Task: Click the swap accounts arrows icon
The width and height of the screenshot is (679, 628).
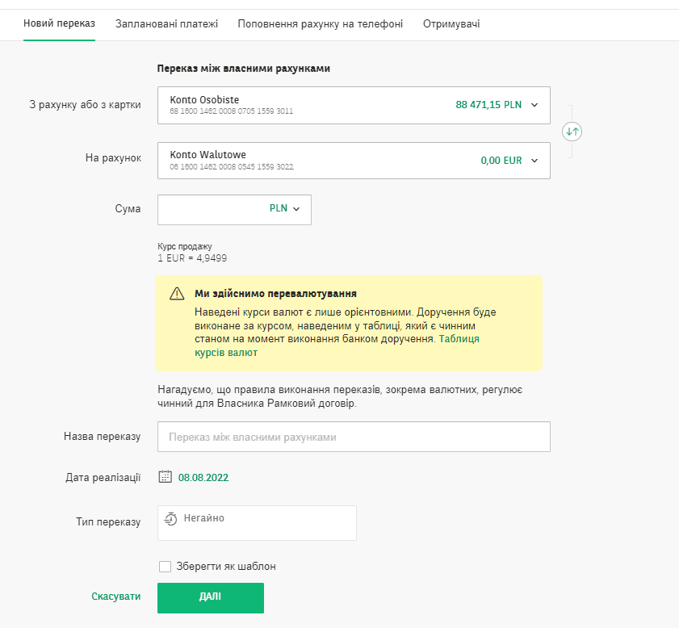Action: click(x=572, y=131)
